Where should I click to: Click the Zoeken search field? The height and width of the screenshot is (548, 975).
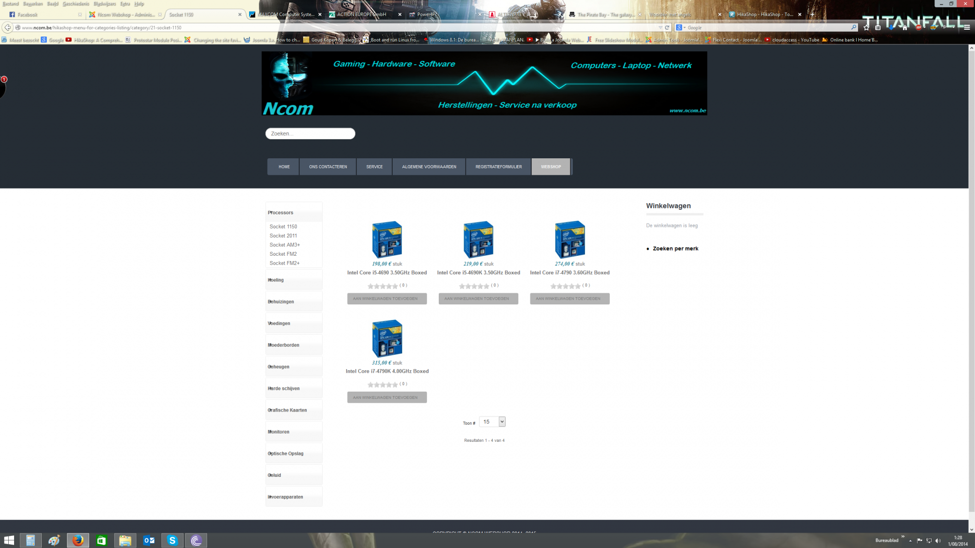310,133
